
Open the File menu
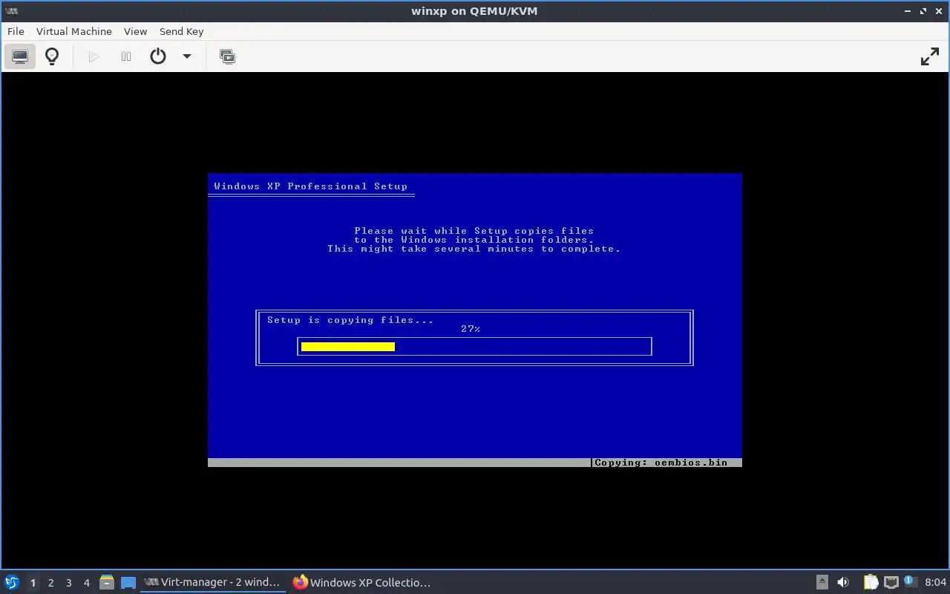tap(16, 31)
